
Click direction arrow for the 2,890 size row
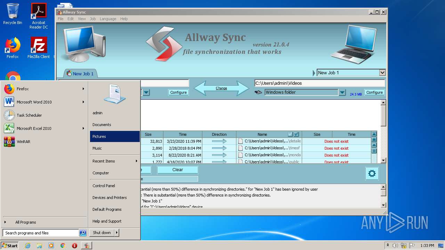(219, 148)
